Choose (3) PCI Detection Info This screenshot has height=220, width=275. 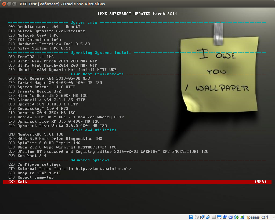pyautogui.click(x=35, y=40)
